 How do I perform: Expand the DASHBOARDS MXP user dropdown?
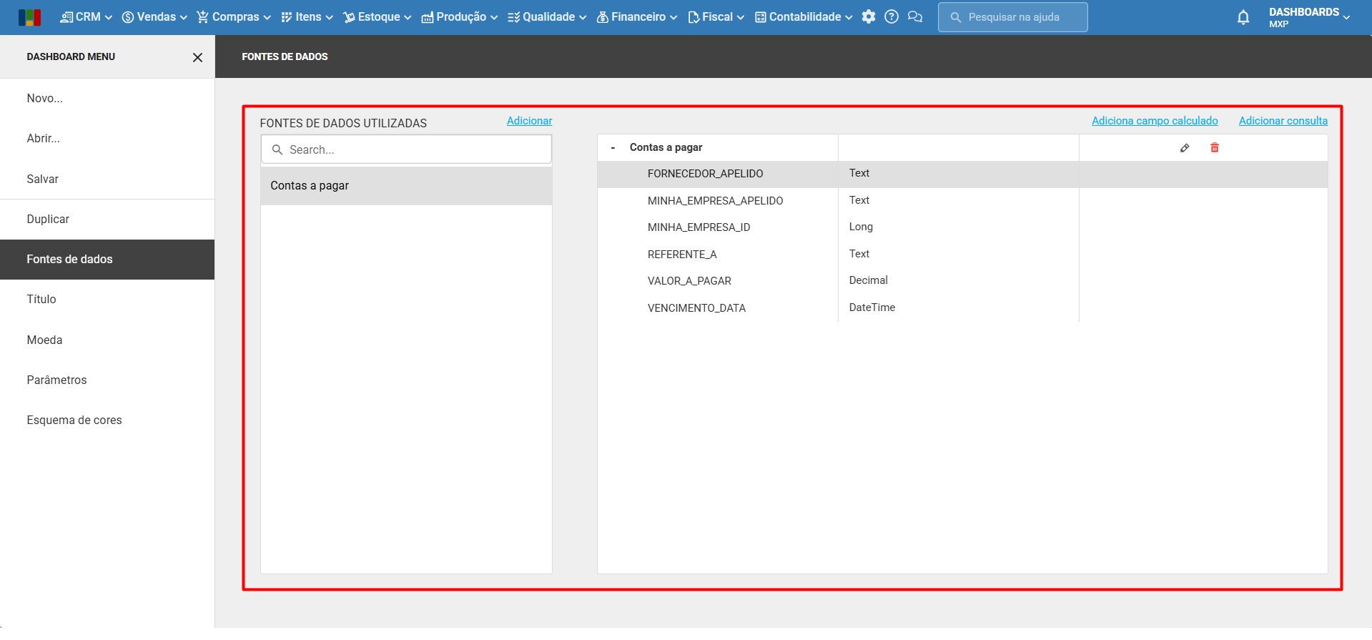tap(1309, 17)
